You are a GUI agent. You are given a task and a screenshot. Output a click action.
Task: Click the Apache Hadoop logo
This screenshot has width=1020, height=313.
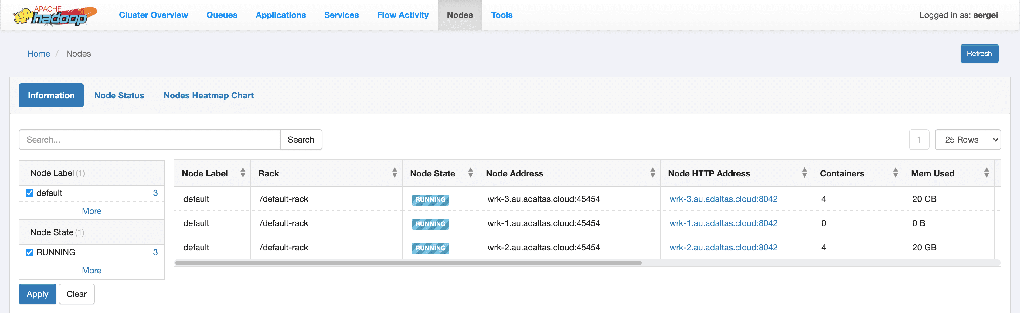coord(55,15)
